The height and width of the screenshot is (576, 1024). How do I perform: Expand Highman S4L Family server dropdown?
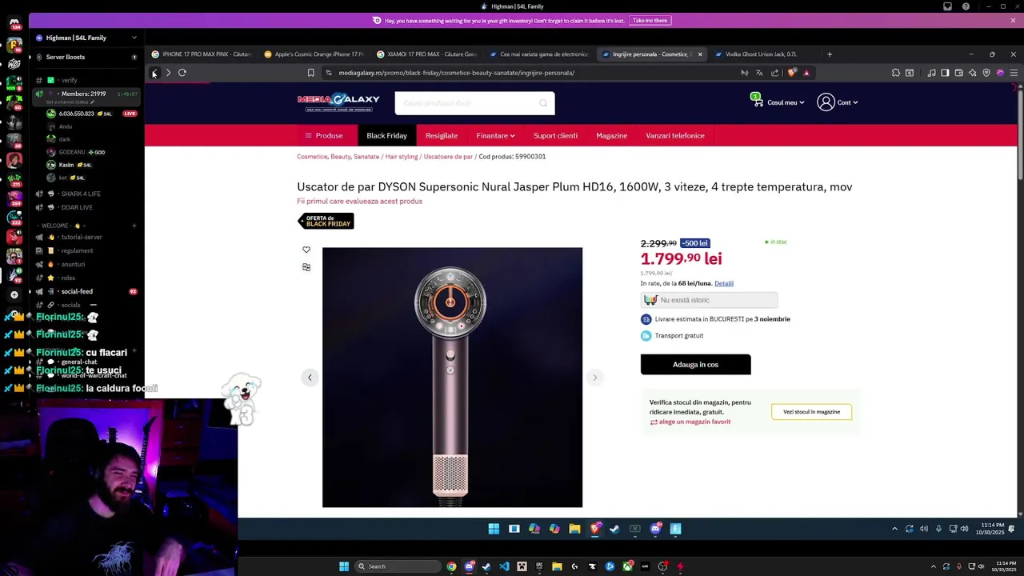pyautogui.click(x=134, y=38)
